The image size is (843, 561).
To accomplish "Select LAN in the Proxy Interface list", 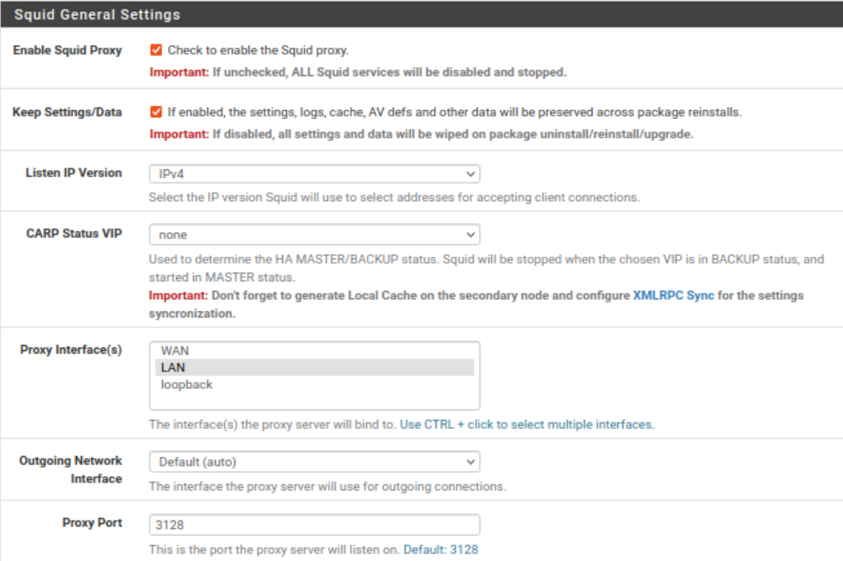I will (x=315, y=367).
